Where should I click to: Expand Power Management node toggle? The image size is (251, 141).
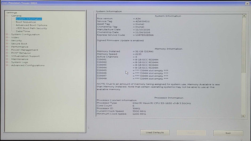7,50
